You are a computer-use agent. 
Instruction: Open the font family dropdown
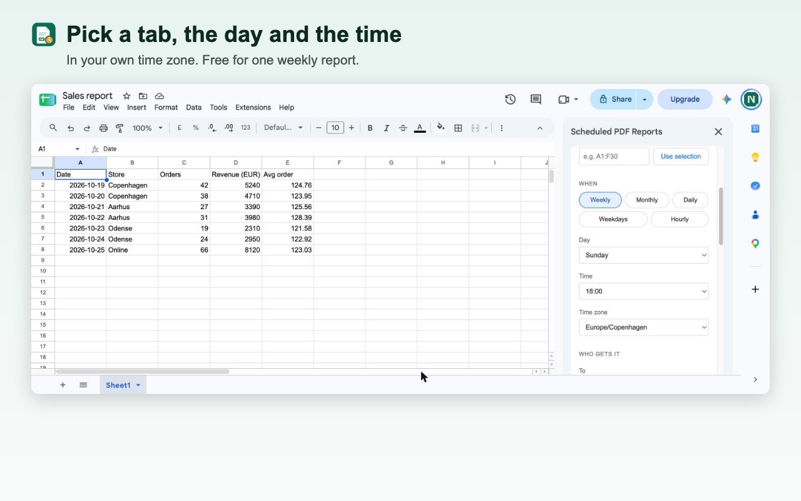click(283, 128)
